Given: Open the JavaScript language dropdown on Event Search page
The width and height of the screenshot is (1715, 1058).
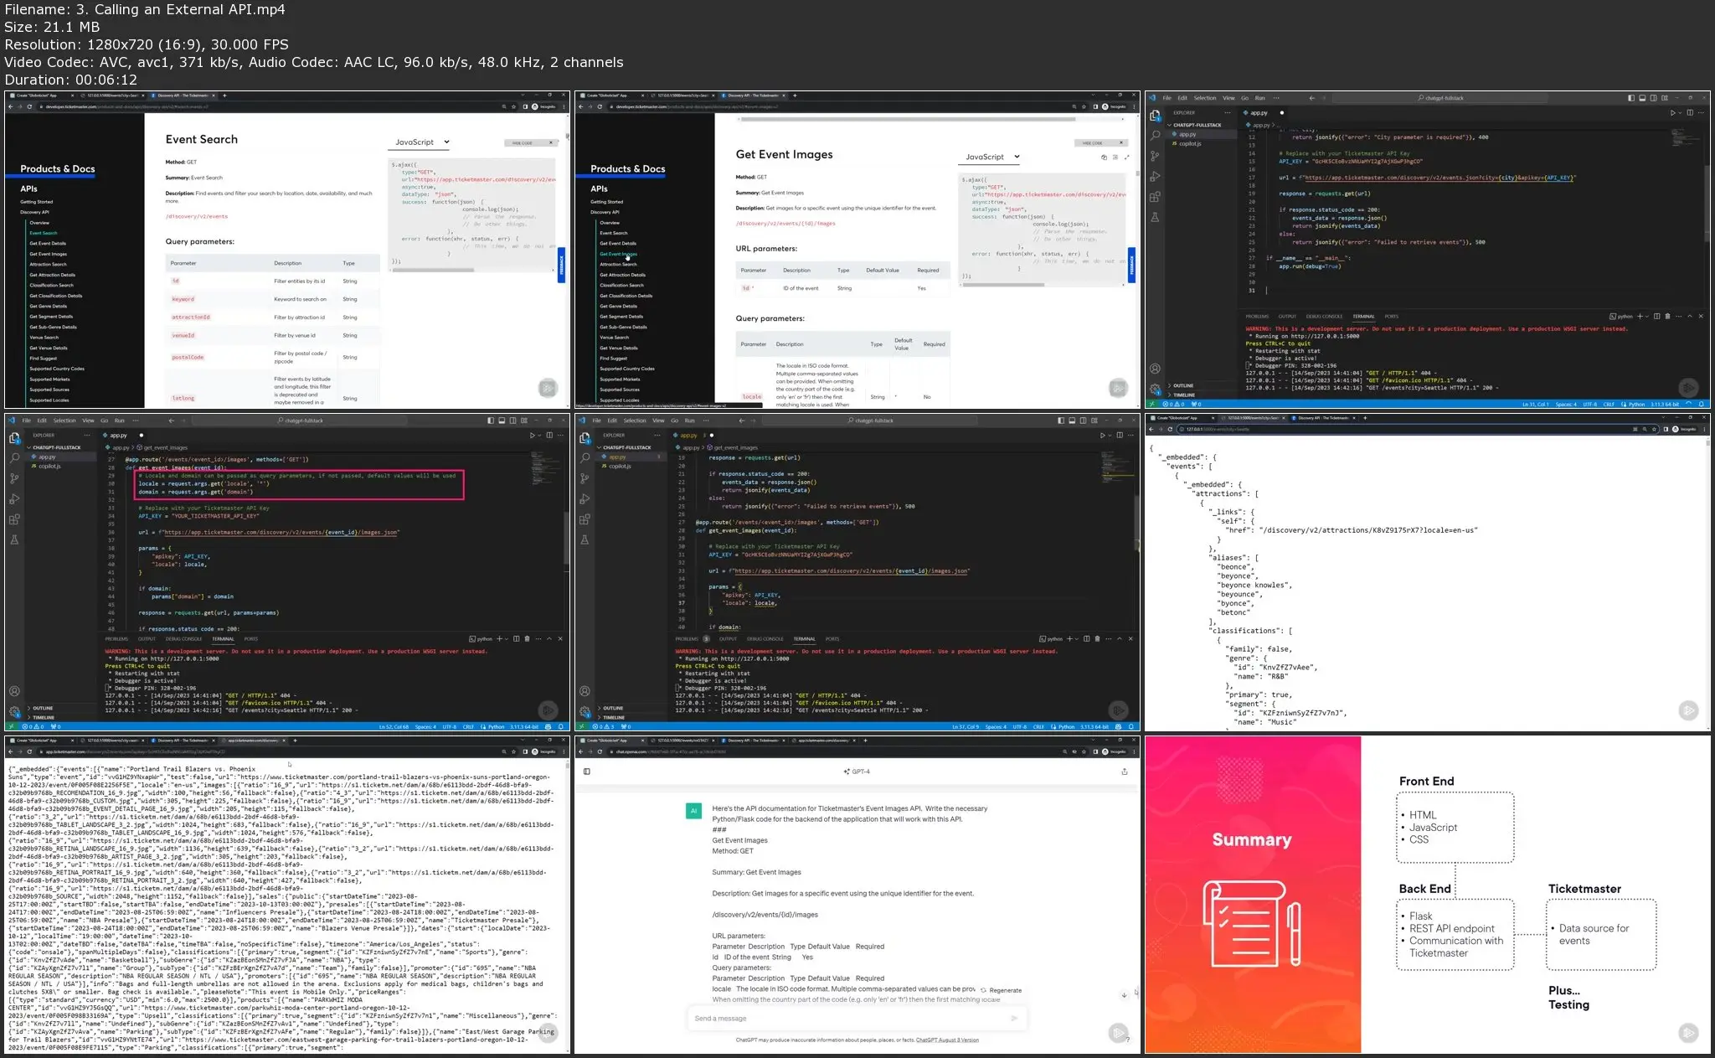Looking at the screenshot, I should [x=420, y=142].
